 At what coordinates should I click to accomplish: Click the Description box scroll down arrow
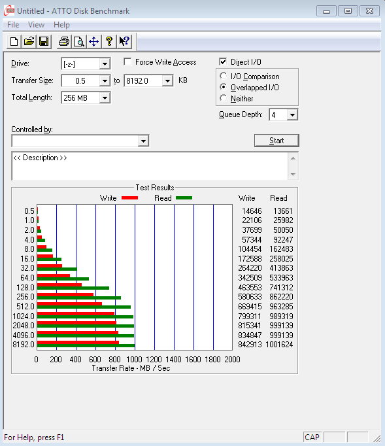pyautogui.click(x=293, y=174)
